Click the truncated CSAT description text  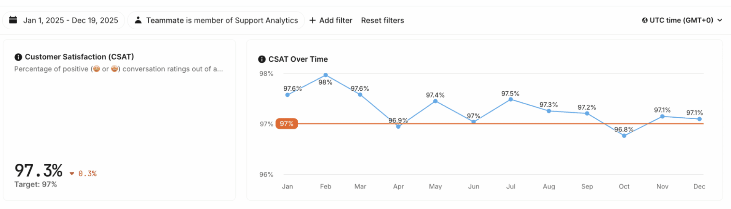click(118, 69)
